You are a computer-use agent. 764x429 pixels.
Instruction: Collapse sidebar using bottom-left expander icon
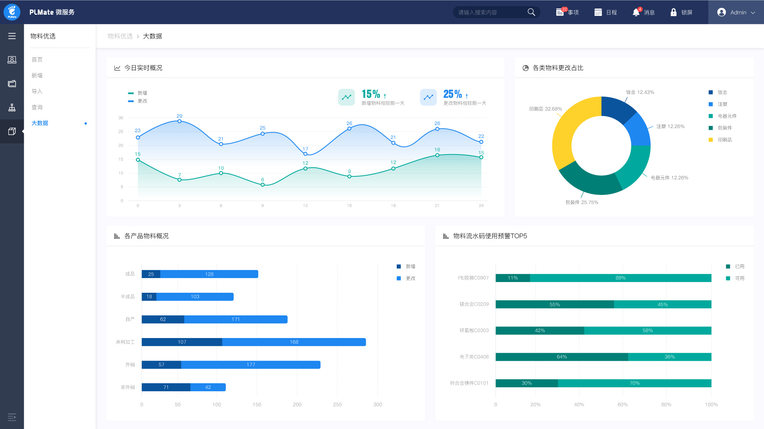coord(12,417)
